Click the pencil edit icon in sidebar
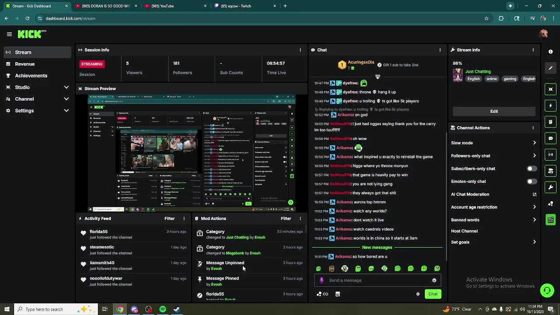 click(x=550, y=68)
